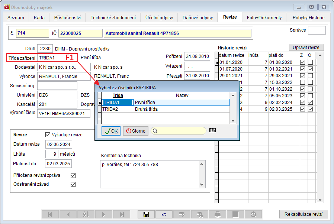Click the barcode icon in RVZTRIDA dialog
The width and height of the screenshot is (334, 224).
tap(212, 130)
